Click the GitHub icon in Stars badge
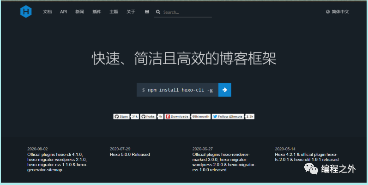The width and height of the screenshot is (368, 185). click(116, 116)
